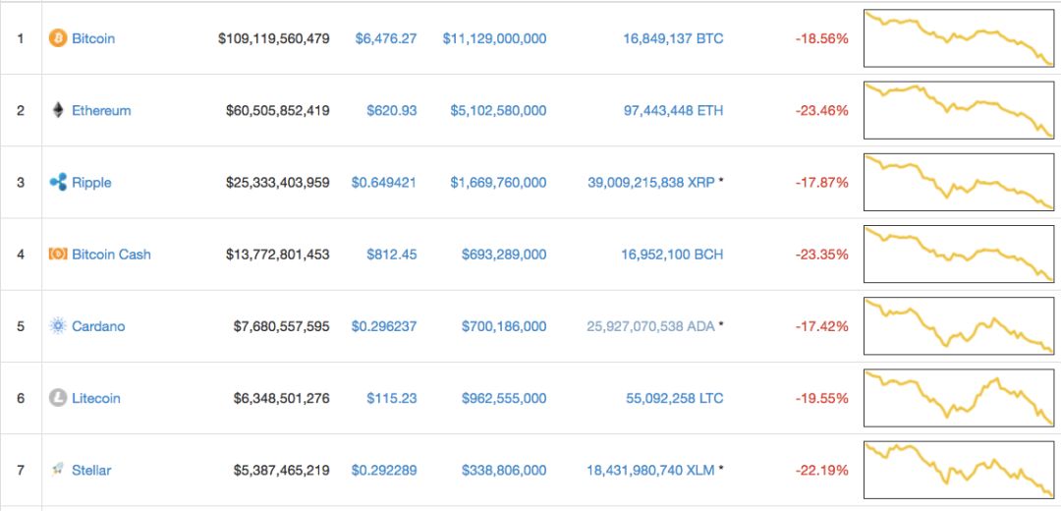The image size is (1061, 511).
Task: View the Bitcoin 7-day price graph
Action: tap(958, 38)
